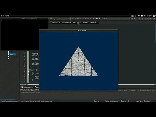Collapse the code fold marker at line 29
The width and height of the screenshot is (156, 117).
[x=28, y=71]
